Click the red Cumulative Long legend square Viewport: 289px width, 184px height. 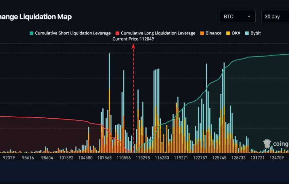click(117, 33)
